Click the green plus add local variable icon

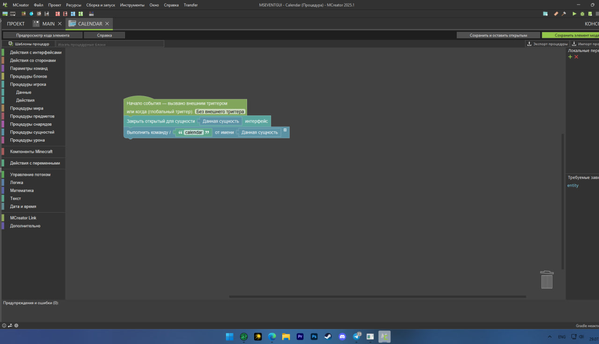point(570,57)
